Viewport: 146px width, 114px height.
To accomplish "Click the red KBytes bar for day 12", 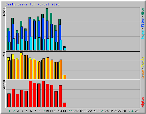I will point(56,99).
